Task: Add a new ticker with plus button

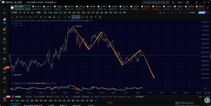Action: pyautogui.click(x=208, y=8)
